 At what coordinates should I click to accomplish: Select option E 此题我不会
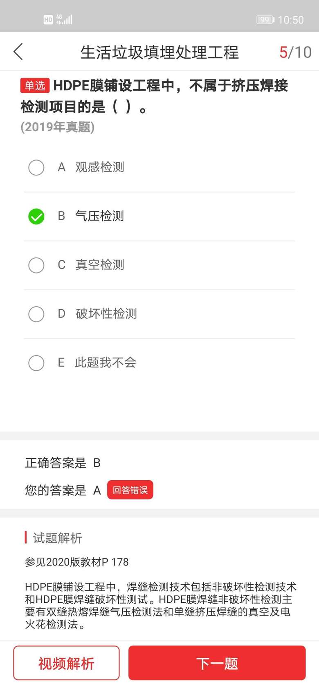coord(36,363)
